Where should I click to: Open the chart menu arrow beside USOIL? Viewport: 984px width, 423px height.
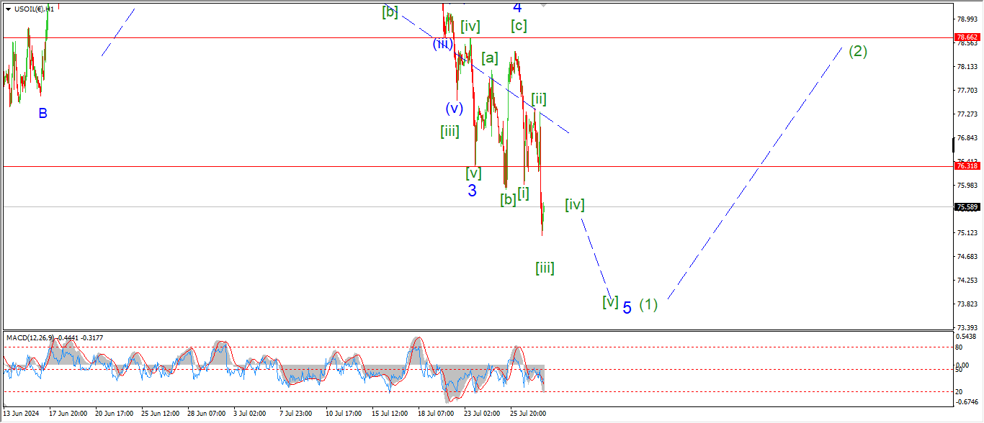click(7, 9)
